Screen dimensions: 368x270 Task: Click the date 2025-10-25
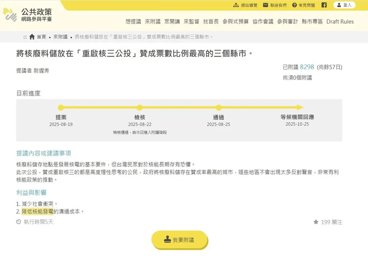297,124
